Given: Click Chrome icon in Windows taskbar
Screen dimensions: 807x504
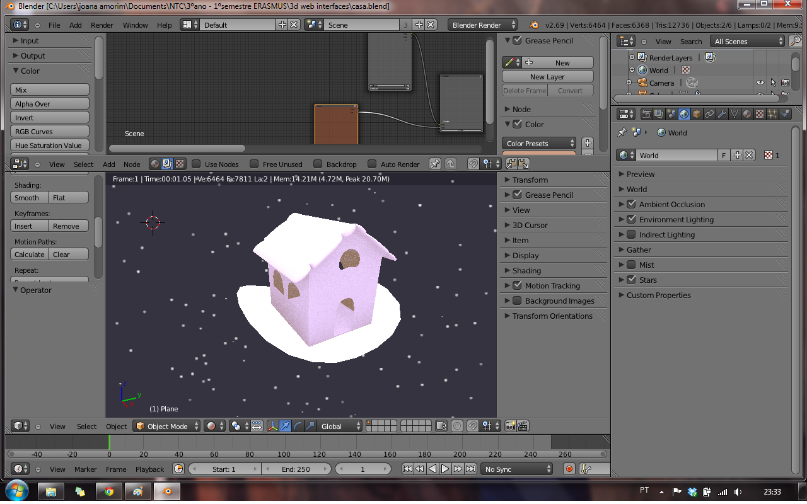Looking at the screenshot, I should coord(109,491).
